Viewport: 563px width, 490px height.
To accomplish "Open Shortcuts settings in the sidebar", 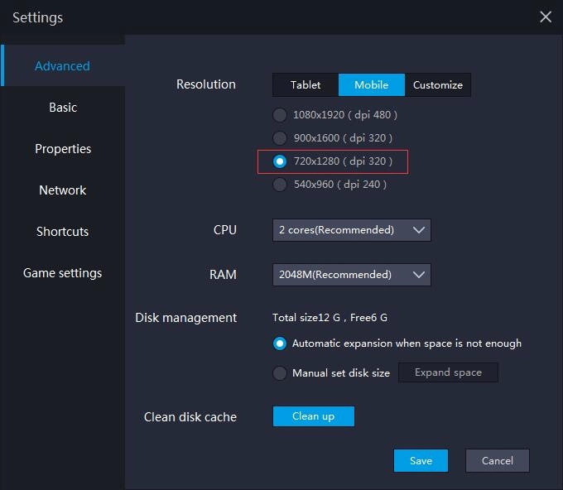I will coord(63,232).
